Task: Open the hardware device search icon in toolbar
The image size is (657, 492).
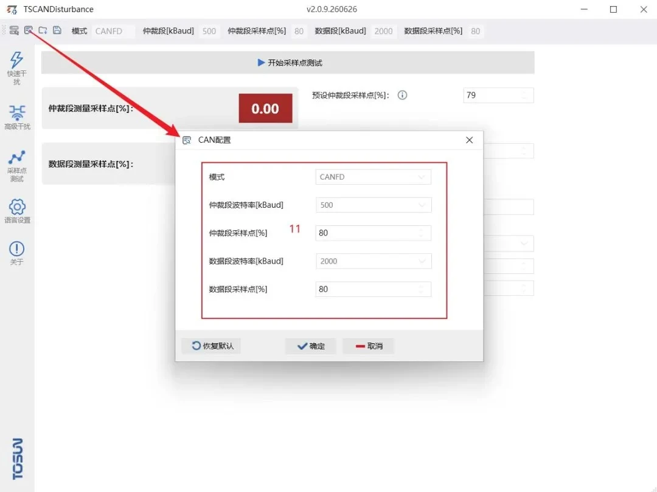Action: pyautogui.click(x=14, y=30)
